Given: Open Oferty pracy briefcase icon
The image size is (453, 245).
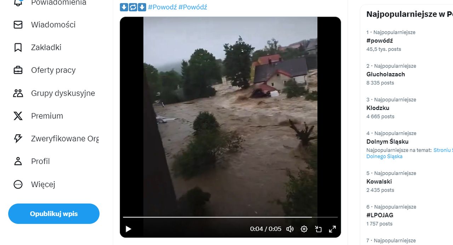Looking at the screenshot, I should pyautogui.click(x=18, y=70).
